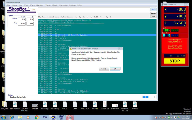
Task: Open Google Chrome from taskbar
Action: coord(36,117)
